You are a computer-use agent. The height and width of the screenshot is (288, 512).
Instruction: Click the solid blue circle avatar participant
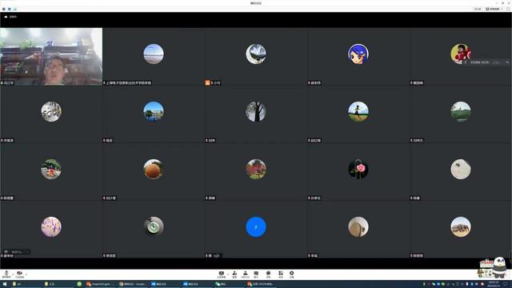click(256, 230)
